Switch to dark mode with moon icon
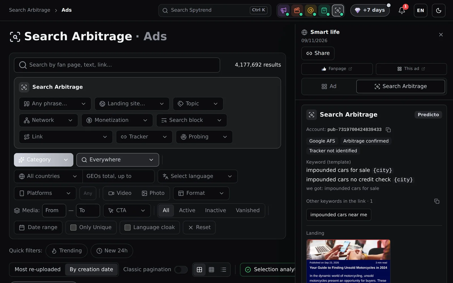The image size is (453, 283). click(439, 10)
